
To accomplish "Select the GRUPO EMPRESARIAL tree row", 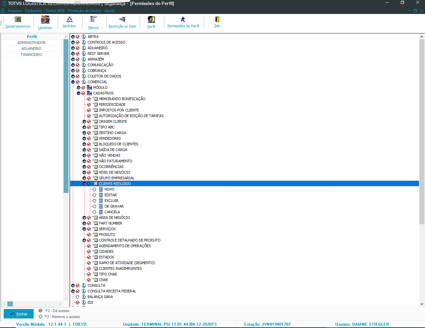I will click(x=116, y=178).
